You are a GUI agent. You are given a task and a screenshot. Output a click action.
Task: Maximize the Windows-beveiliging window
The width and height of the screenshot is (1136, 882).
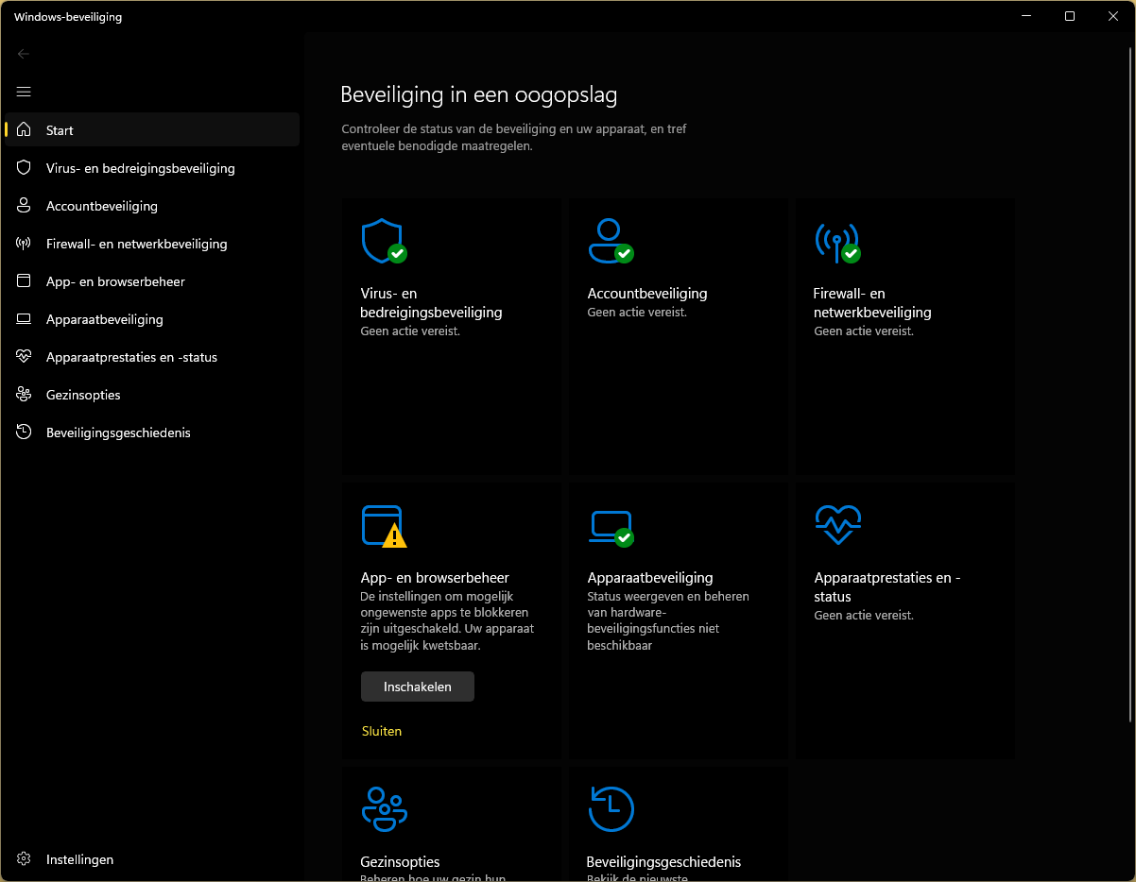(1070, 16)
